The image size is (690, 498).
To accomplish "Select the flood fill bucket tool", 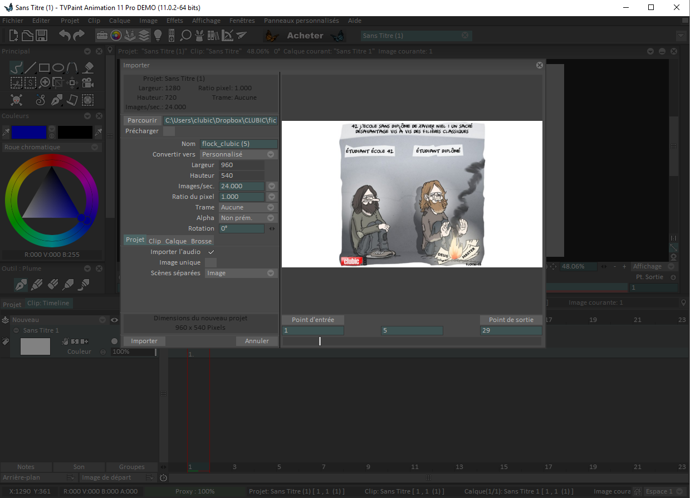I will click(x=87, y=67).
